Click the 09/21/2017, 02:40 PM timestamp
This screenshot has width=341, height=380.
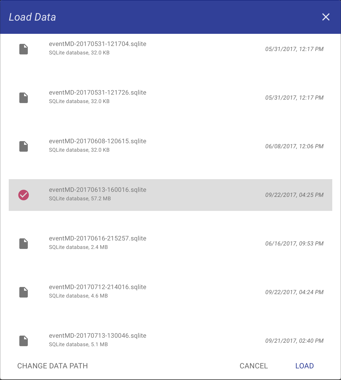[294, 341]
